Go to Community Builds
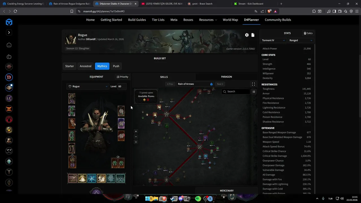This screenshot has width=361, height=203. pos(278,20)
